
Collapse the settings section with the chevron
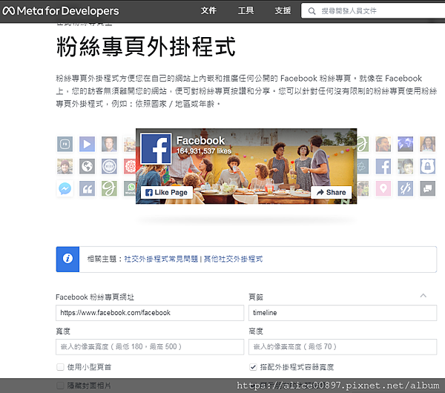(423, 296)
